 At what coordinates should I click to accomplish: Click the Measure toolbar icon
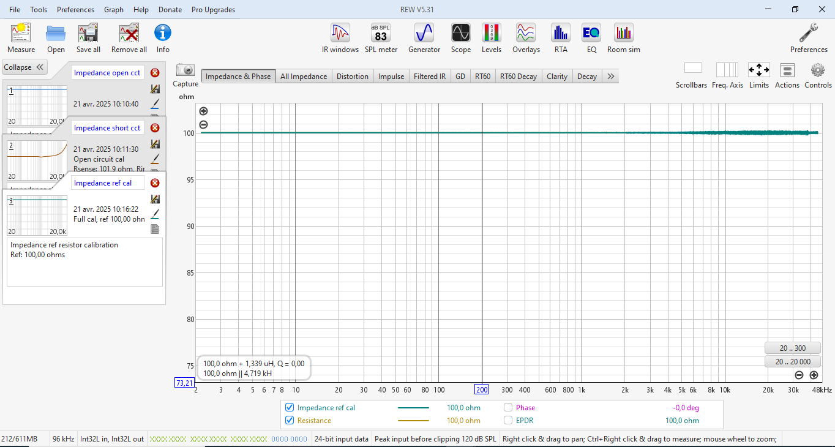coord(21,33)
